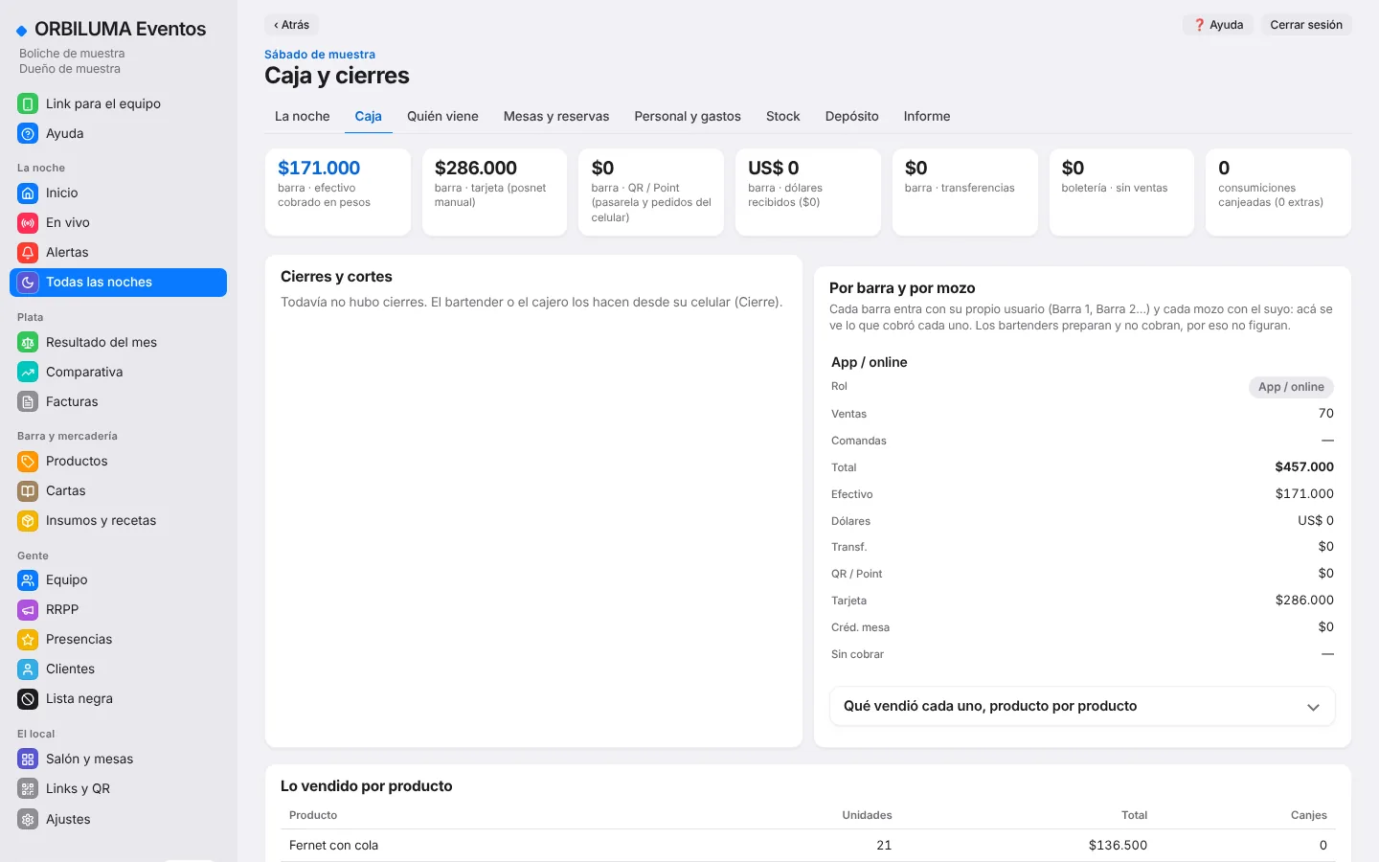Screen dimensions: 1379x862
Task: Click the Insumos y recetas box icon
Action: point(28,521)
